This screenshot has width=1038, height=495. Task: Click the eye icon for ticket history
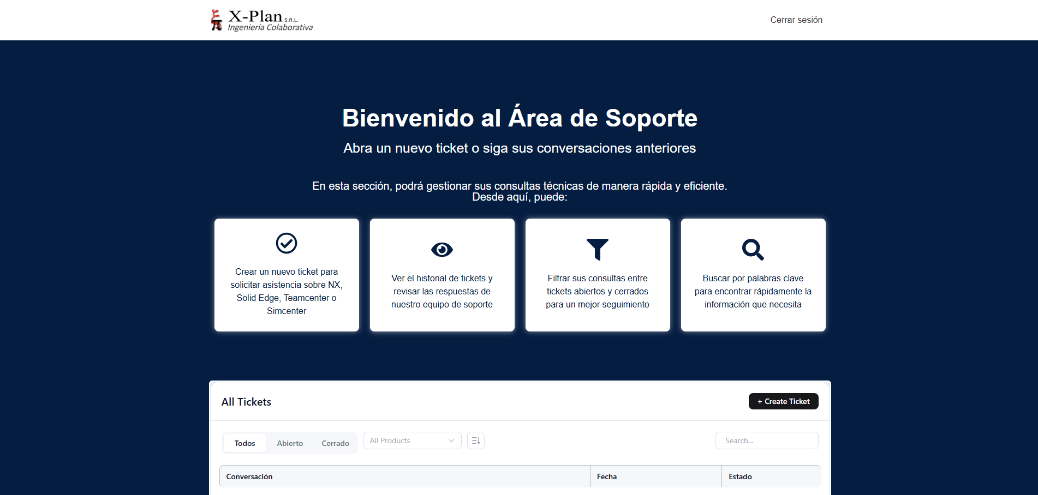click(x=442, y=250)
